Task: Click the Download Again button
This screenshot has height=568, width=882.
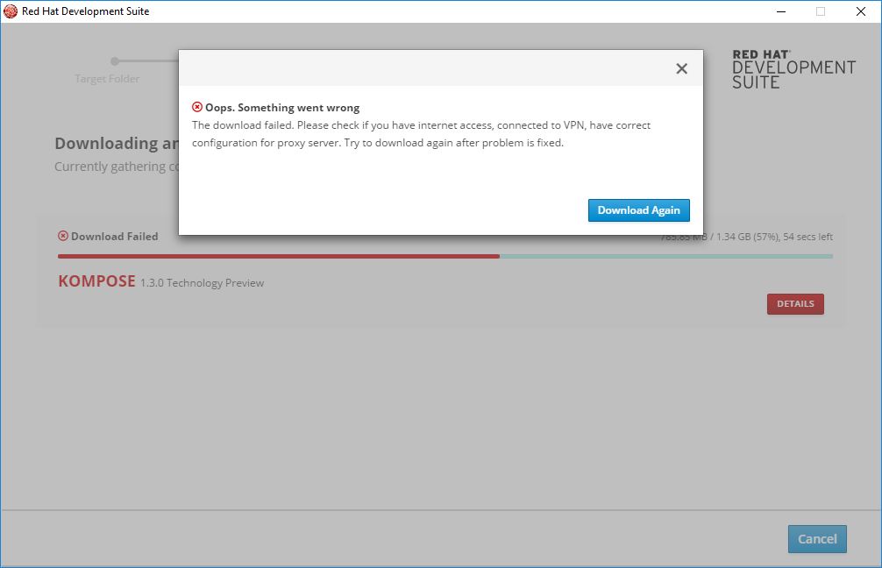Action: pos(639,210)
